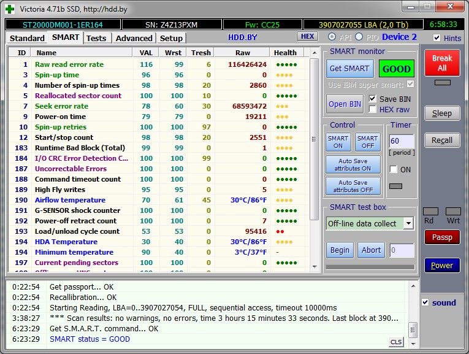The image size is (469, 354).
Task: Turn SMART ON
Action: coord(338,142)
